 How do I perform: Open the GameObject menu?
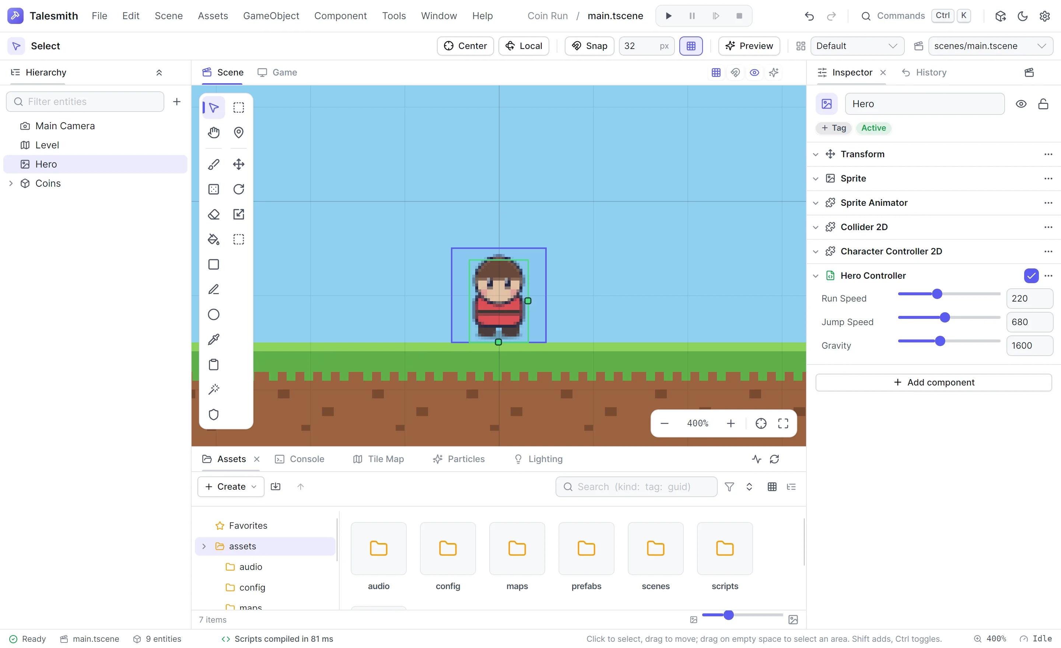(271, 16)
